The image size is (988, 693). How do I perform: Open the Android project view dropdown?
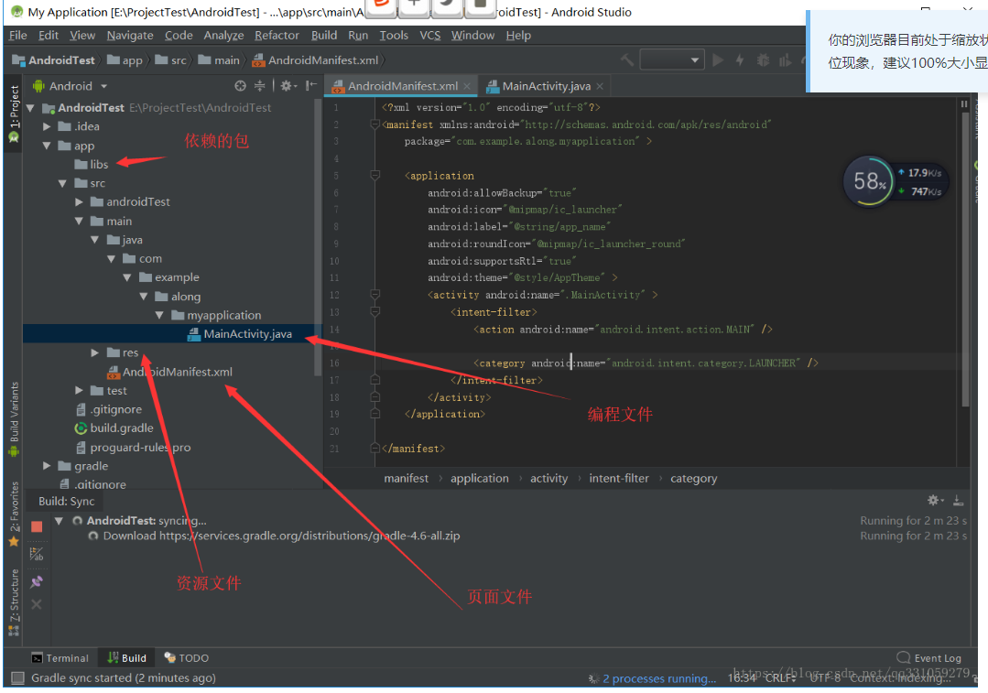pos(71,86)
